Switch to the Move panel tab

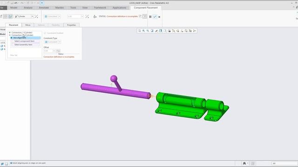(x=28, y=25)
